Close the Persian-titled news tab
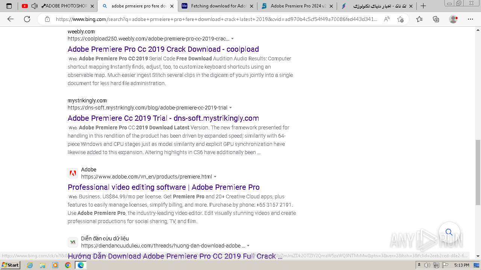The image size is (481, 270). click(x=411, y=6)
